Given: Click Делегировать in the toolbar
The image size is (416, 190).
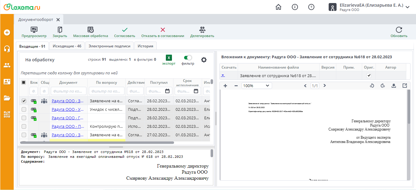Looking at the screenshot, I should (202, 32).
